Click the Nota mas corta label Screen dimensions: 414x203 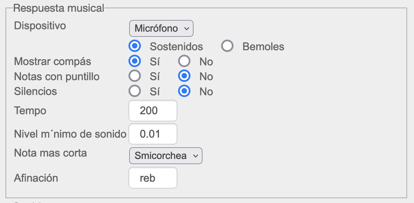tap(50, 153)
